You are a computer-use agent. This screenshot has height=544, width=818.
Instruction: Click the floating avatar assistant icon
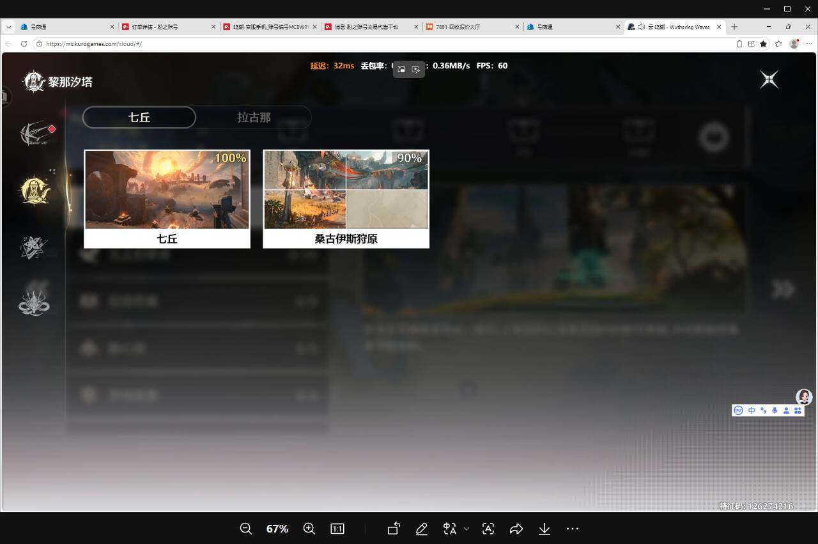click(804, 396)
